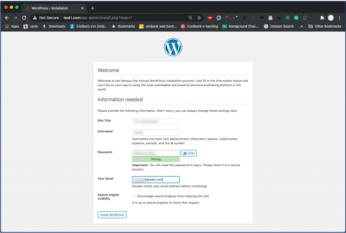Bookmark this page with the star icon

[x=199, y=18]
